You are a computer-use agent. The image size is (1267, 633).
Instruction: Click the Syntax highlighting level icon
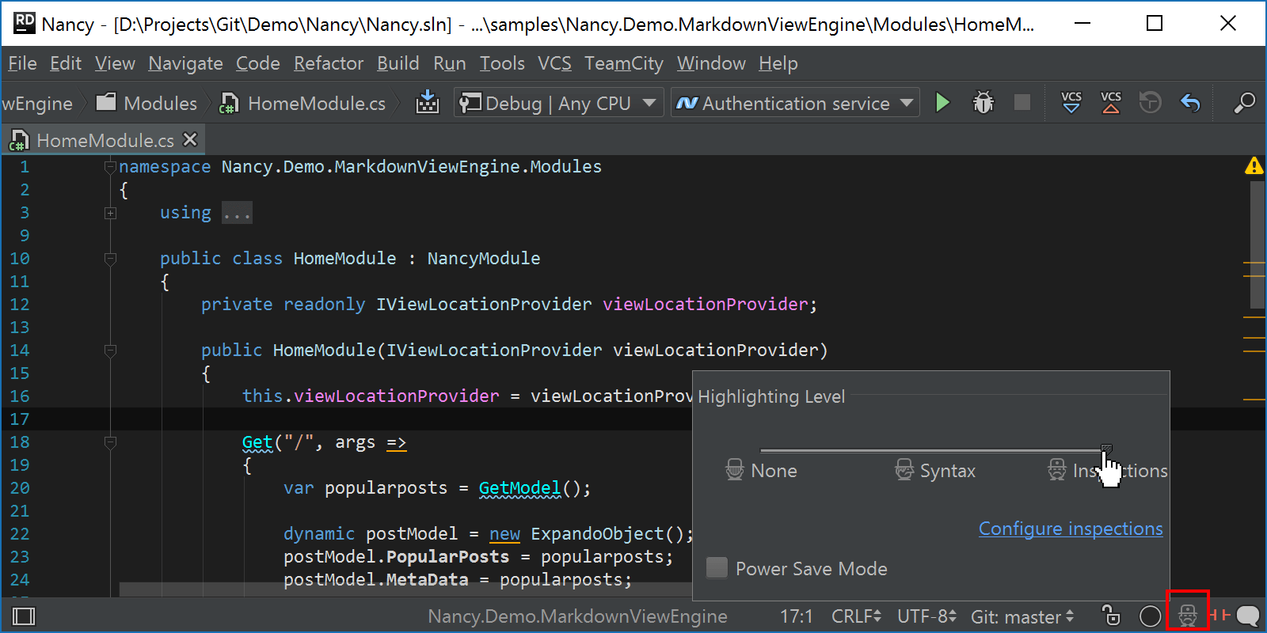coord(904,470)
